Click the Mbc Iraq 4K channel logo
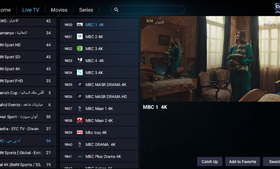 tap(80, 132)
